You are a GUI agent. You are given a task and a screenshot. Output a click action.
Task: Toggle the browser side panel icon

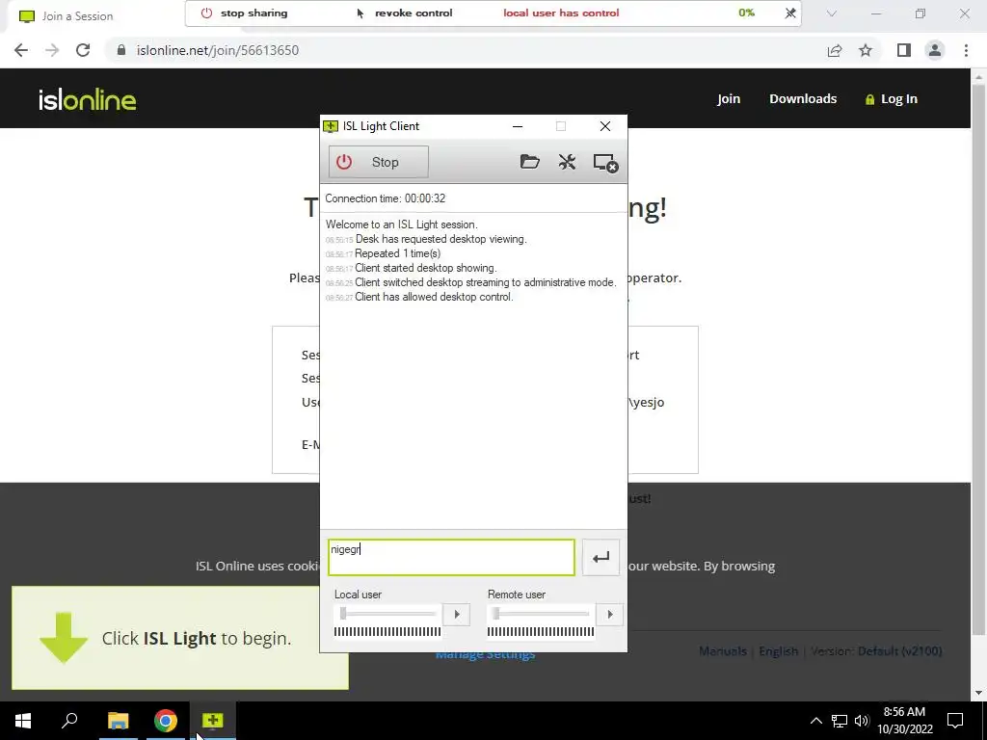(x=904, y=50)
